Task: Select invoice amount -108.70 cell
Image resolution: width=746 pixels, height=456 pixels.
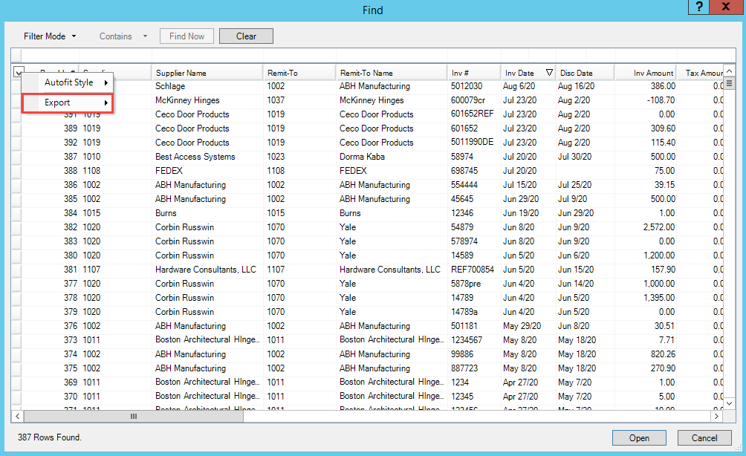Action: tap(646, 100)
